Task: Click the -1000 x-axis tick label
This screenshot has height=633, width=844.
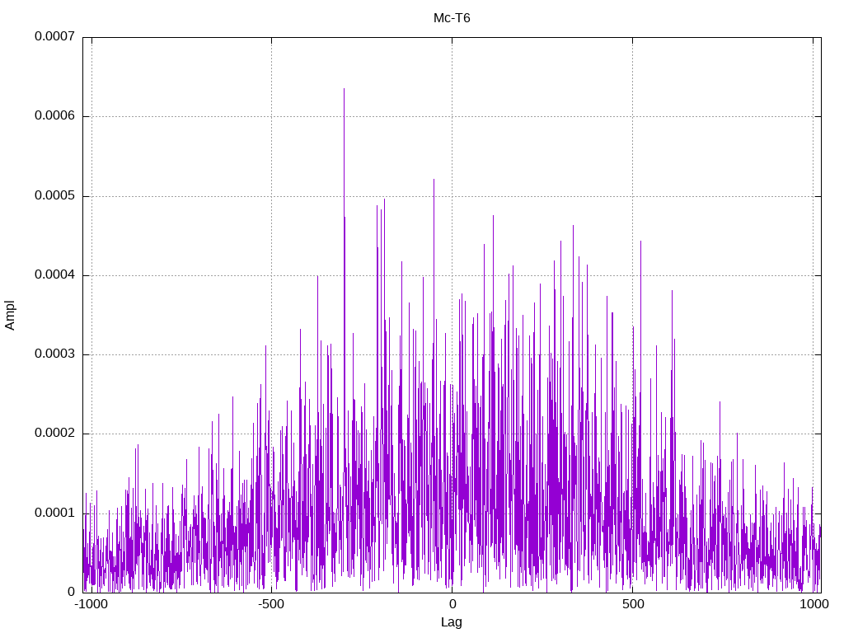Action: point(91,604)
